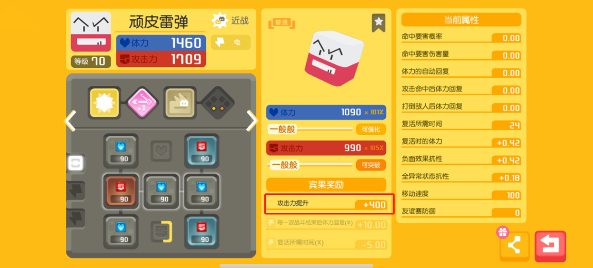Select the pink +1 diamond stone
The height and width of the screenshot is (268, 593).
(142, 102)
